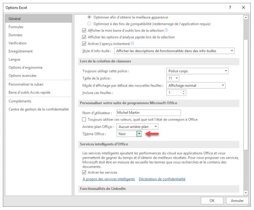The height and width of the screenshot is (210, 254).
Task: Open Déclaration de confidentialité link
Action: [162, 179]
